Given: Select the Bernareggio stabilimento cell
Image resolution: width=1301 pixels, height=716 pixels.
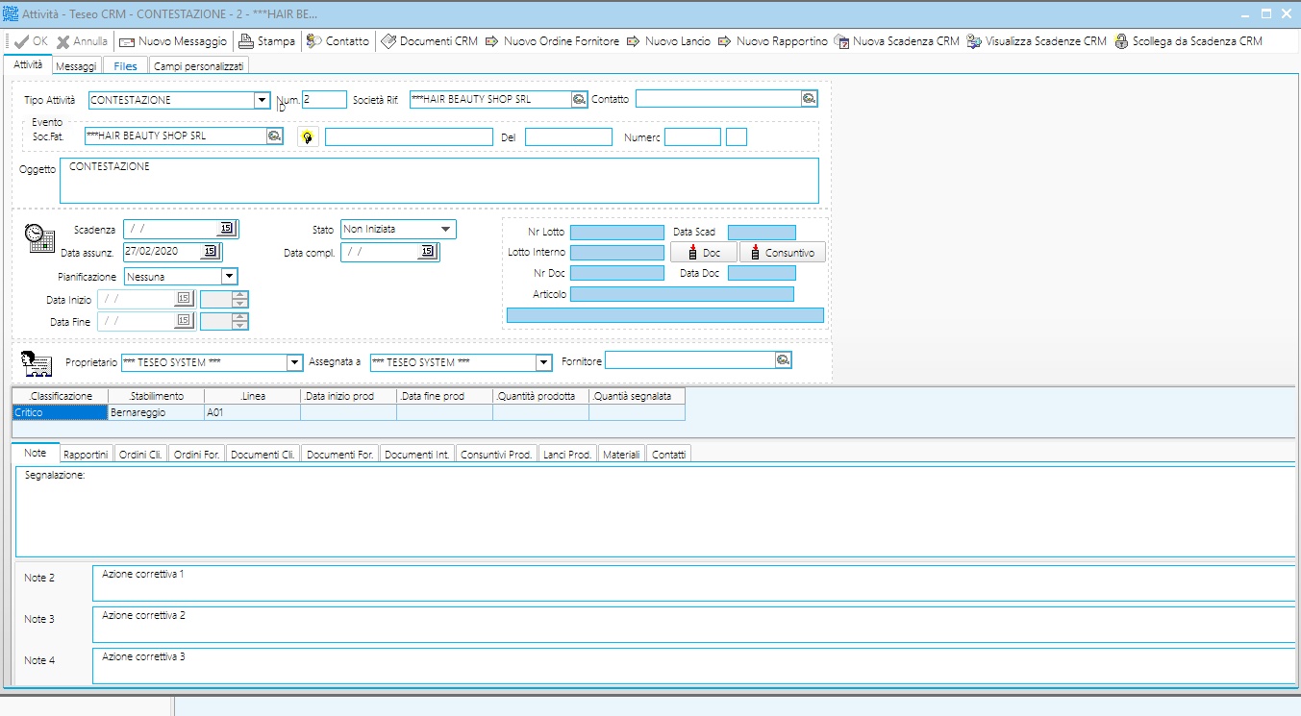Looking at the screenshot, I should [156, 412].
